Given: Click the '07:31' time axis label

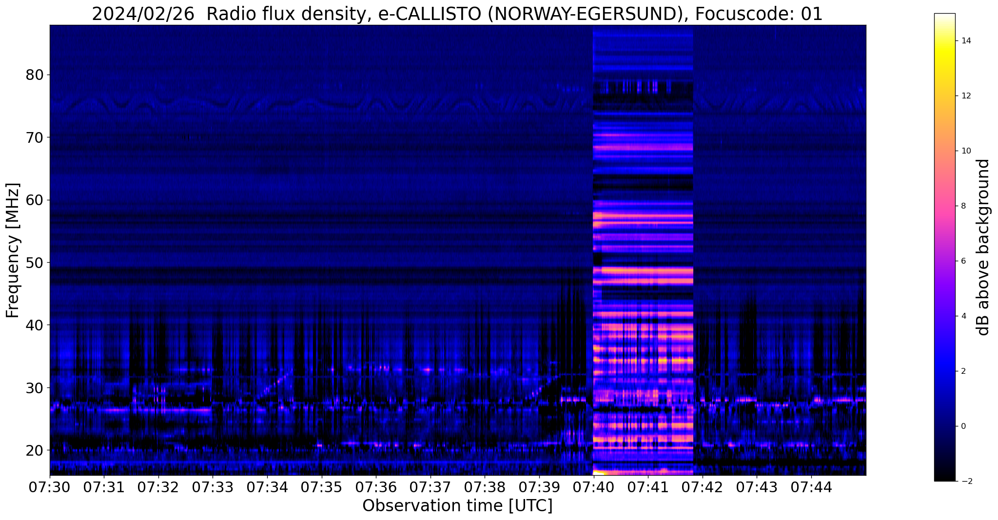Looking at the screenshot, I should [x=104, y=487].
